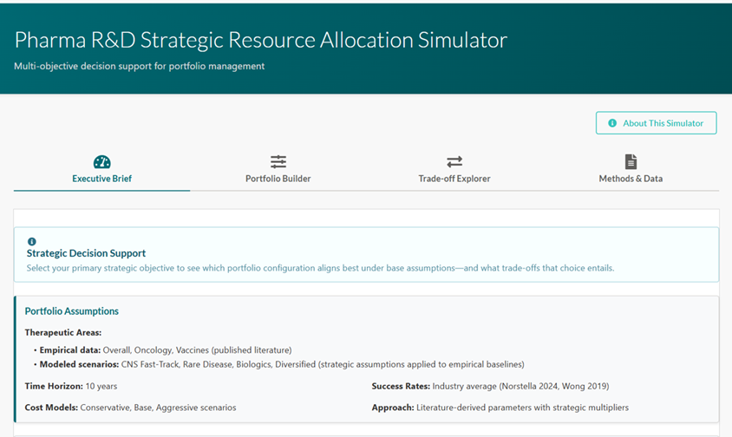732x437 pixels.
Task: Click the Pharma R&D simulator main title
Action: [x=260, y=40]
